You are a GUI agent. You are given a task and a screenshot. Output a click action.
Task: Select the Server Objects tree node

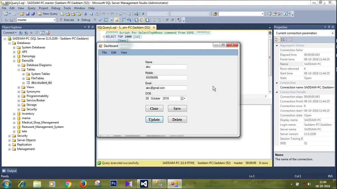pos(26,140)
